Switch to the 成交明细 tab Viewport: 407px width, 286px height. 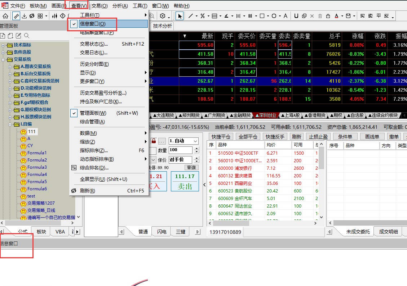[388, 232]
